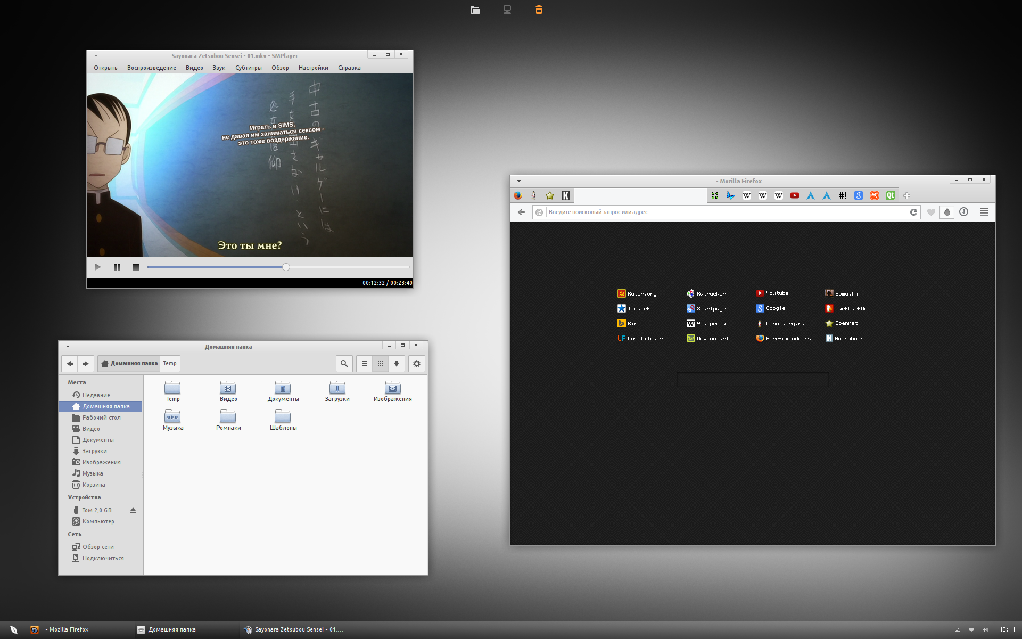1022x639 pixels.
Task: Click Домашняя папка path button
Action: click(129, 364)
